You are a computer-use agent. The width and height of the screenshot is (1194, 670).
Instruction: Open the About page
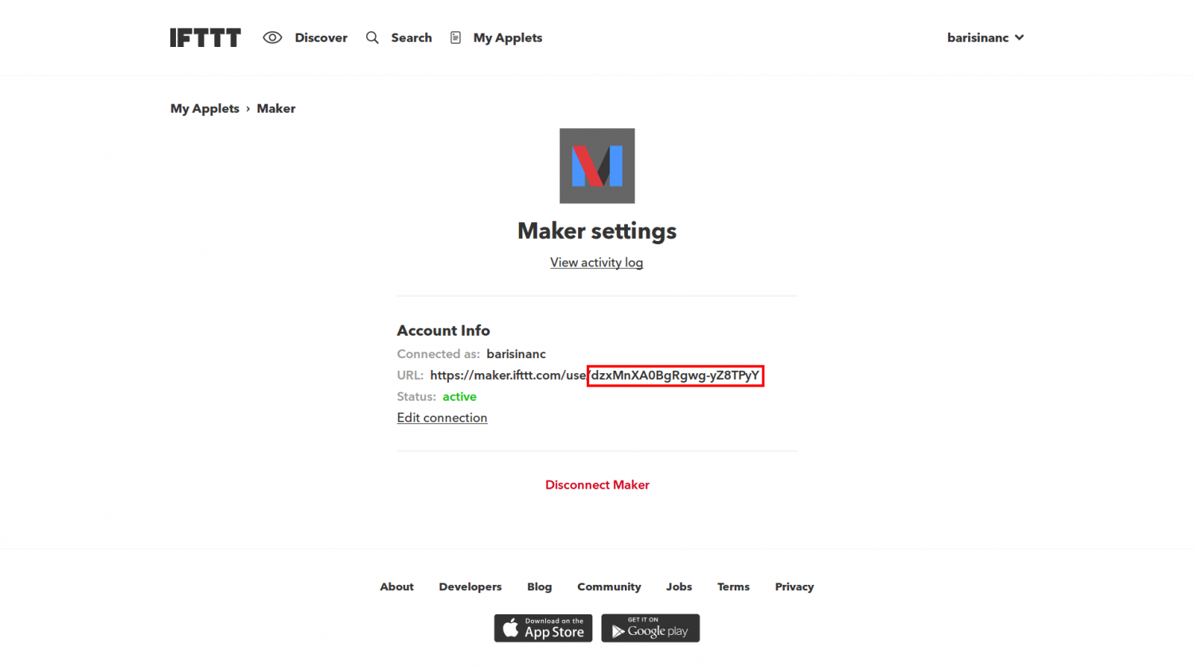click(396, 586)
